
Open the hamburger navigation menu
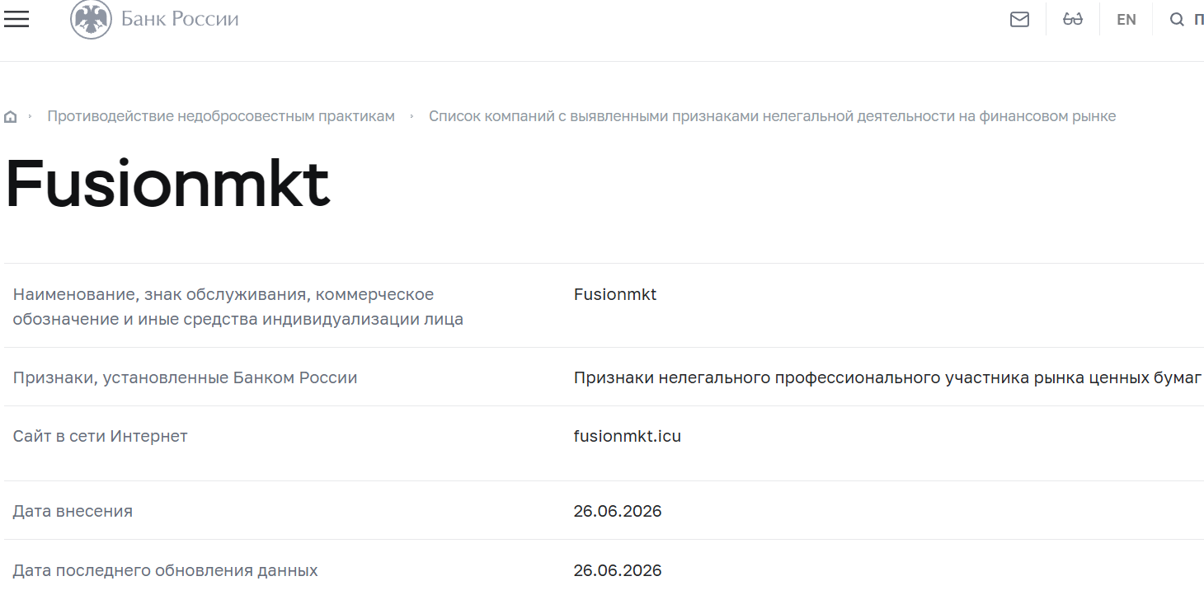point(16,19)
